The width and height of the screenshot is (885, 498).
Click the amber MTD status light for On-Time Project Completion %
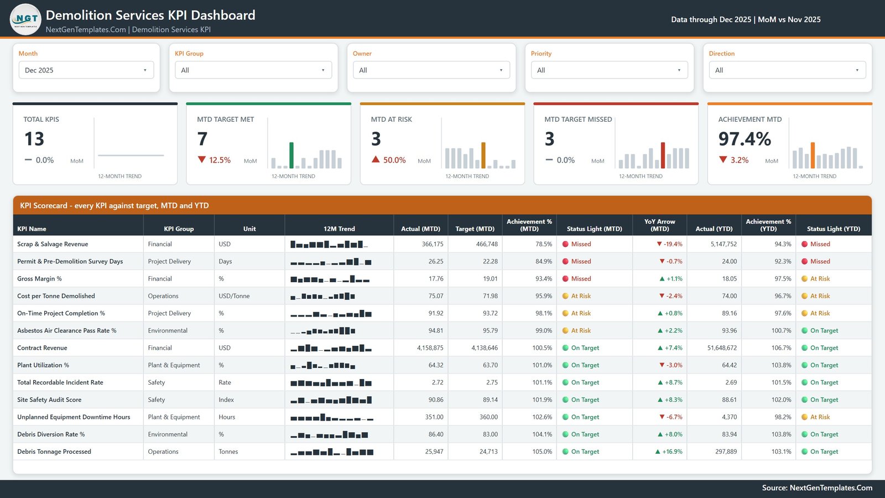[566, 313]
